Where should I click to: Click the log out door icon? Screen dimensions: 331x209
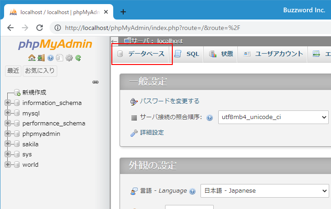41,58
